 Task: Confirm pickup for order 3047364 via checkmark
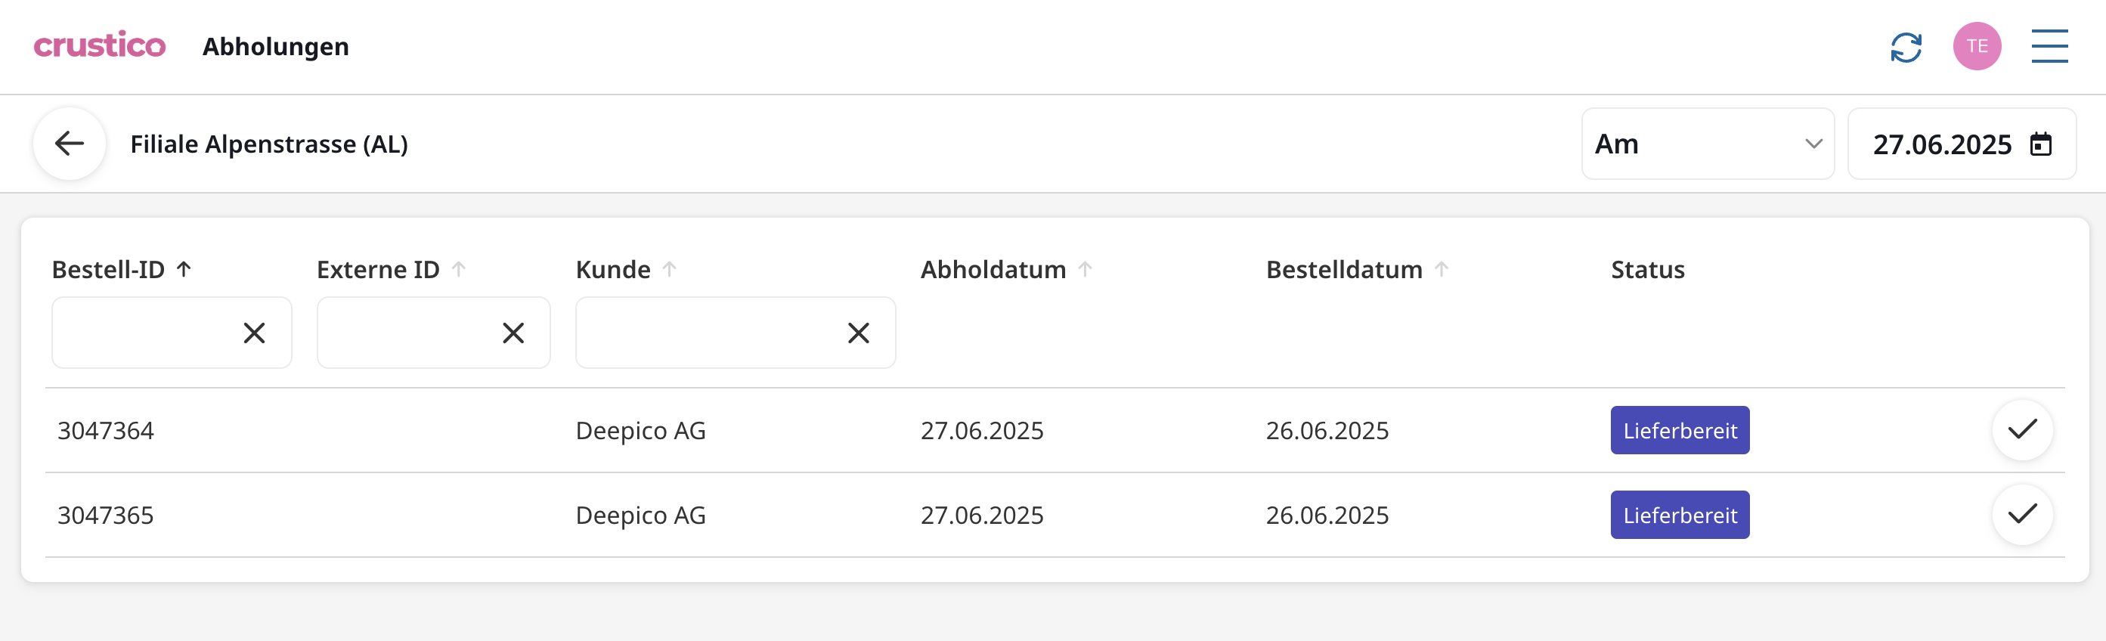pyautogui.click(x=2024, y=429)
